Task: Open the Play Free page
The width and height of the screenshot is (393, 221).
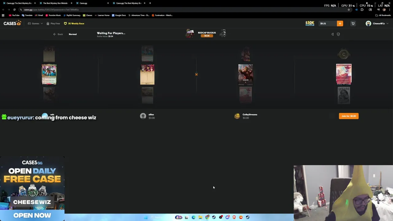Action: click(53, 24)
